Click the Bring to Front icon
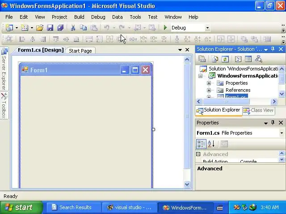The height and width of the screenshot is (214, 286). (x=244, y=39)
